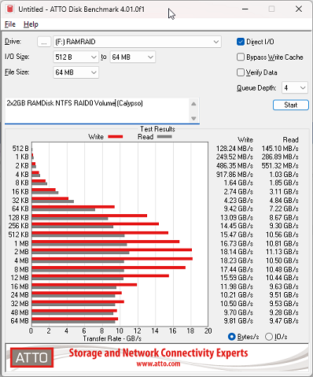Open the 64 MB maximum I/O size dropdown
Viewport: 313px width, 377px height.
[132, 57]
